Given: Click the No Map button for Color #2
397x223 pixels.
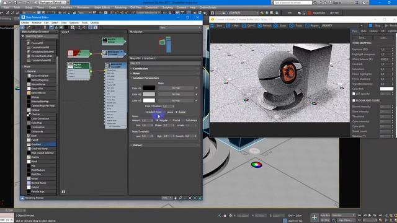Looking at the screenshot, I should 176,94.
